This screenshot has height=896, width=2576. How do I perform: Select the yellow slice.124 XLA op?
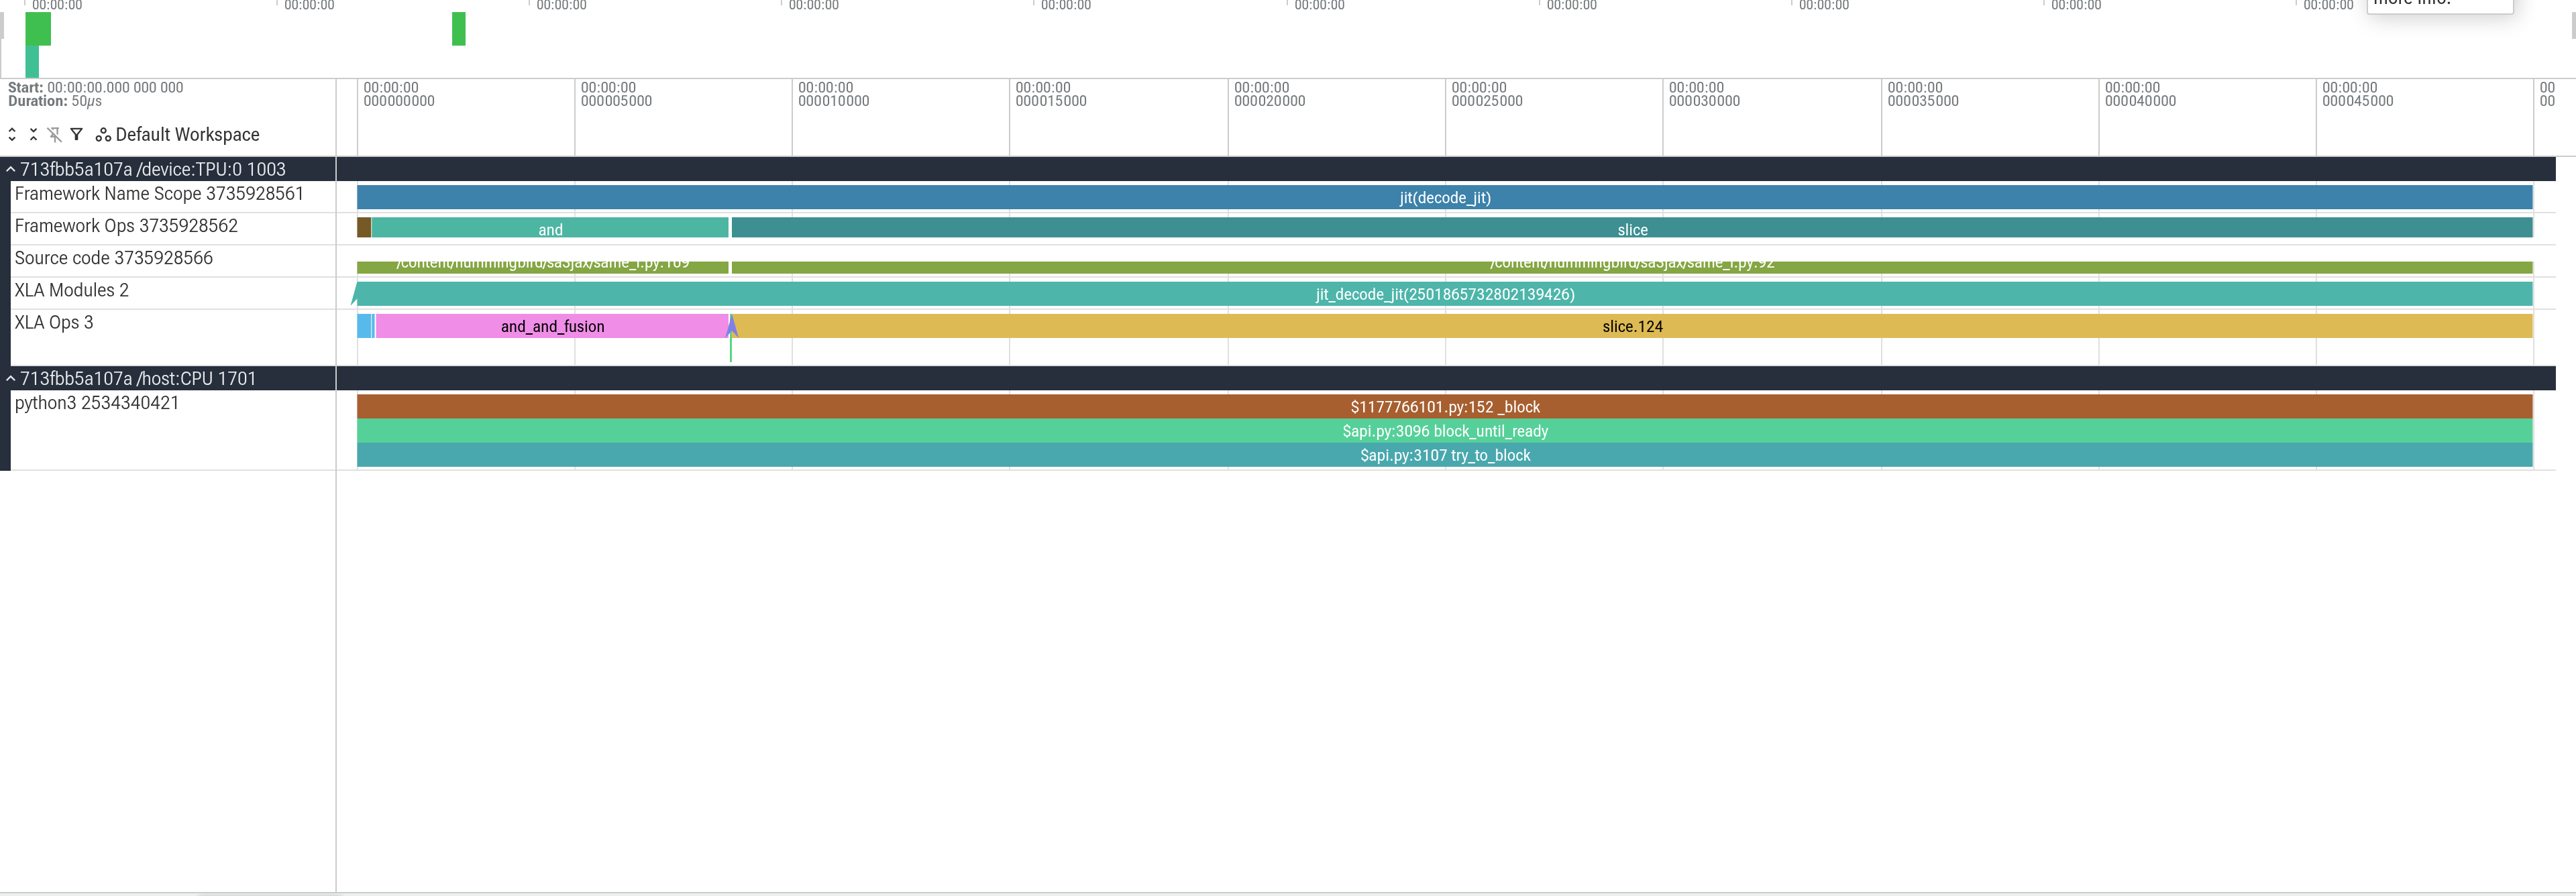click(x=1632, y=325)
